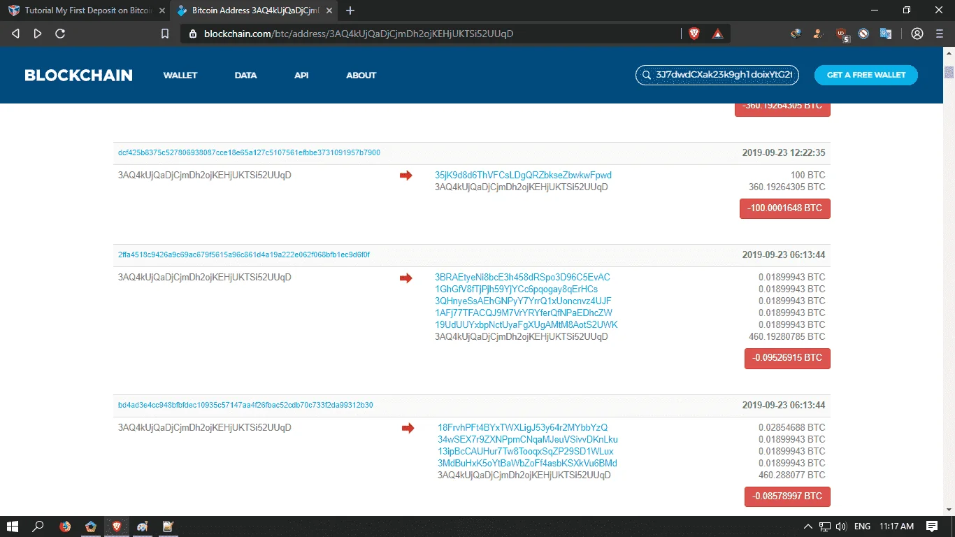This screenshot has width=955, height=537.
Task: Select the 460.19280785 BTC amount
Action: [x=787, y=337]
